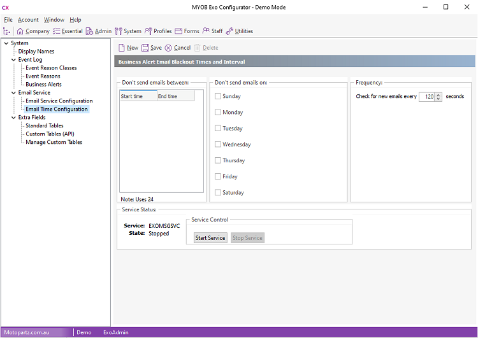Click the Stopped state value
This screenshot has width=478, height=338.
point(159,234)
